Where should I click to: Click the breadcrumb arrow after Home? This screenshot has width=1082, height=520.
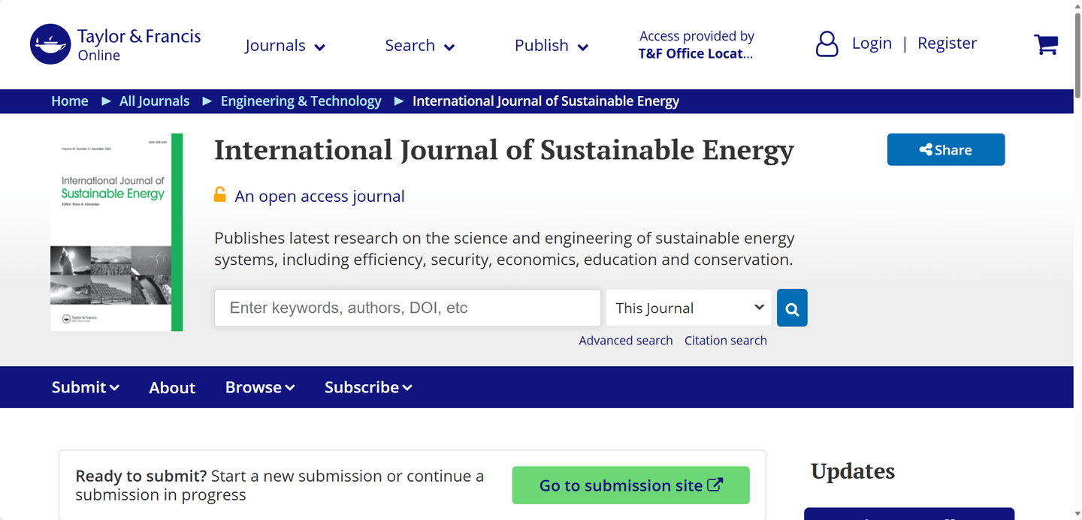(x=106, y=101)
